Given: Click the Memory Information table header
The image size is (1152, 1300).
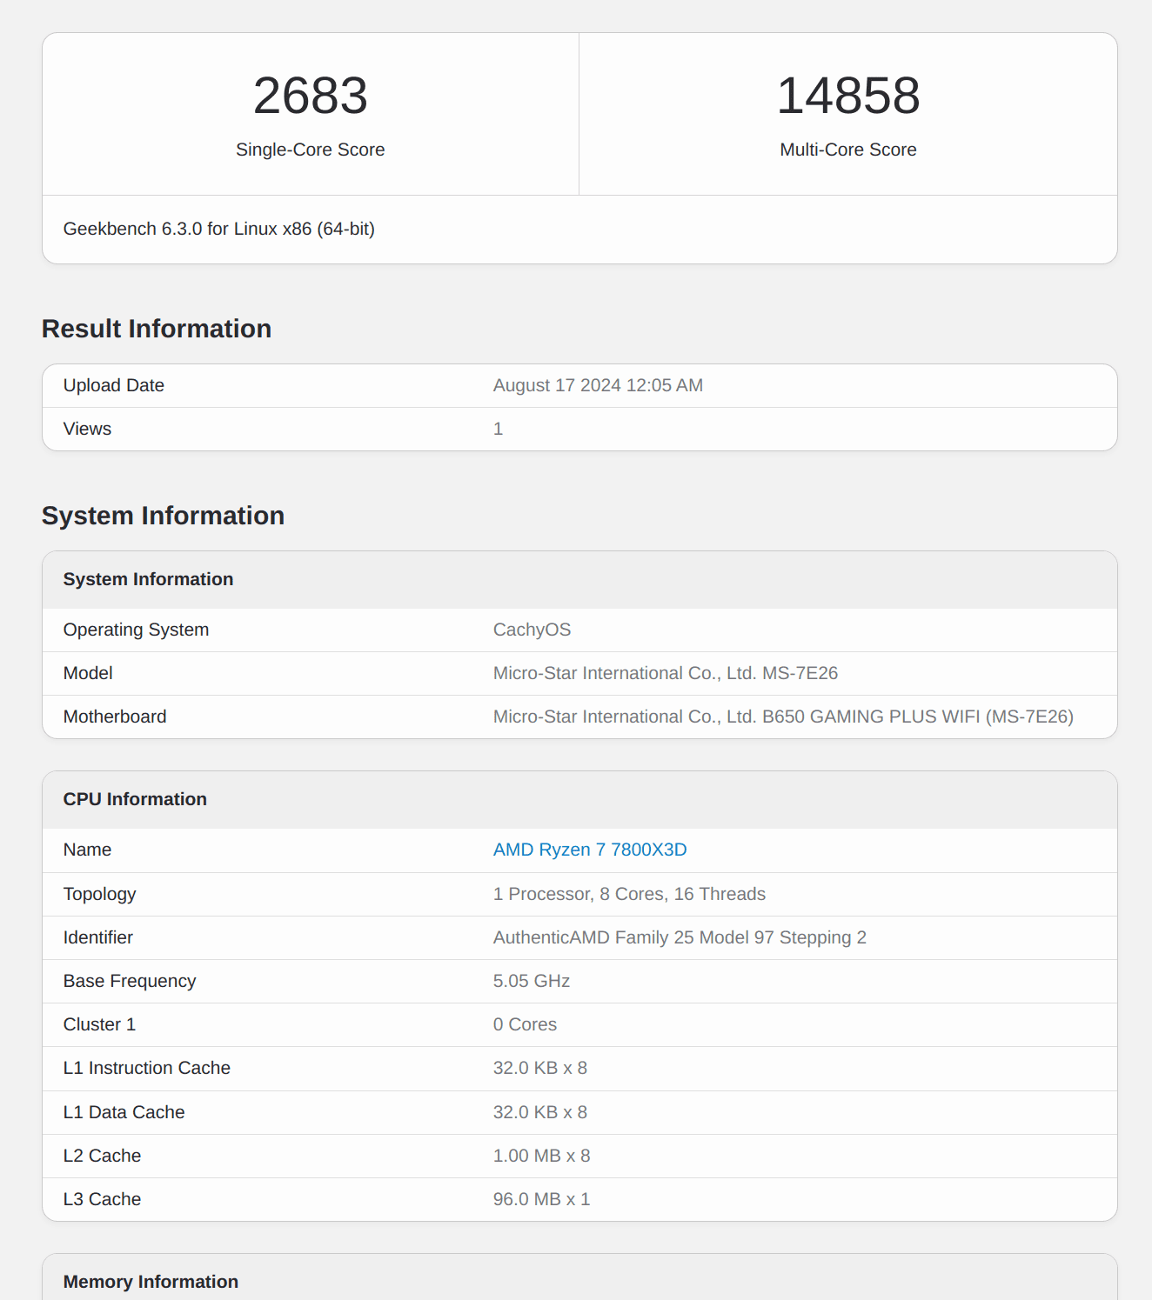Looking at the screenshot, I should pyautogui.click(x=151, y=1282).
